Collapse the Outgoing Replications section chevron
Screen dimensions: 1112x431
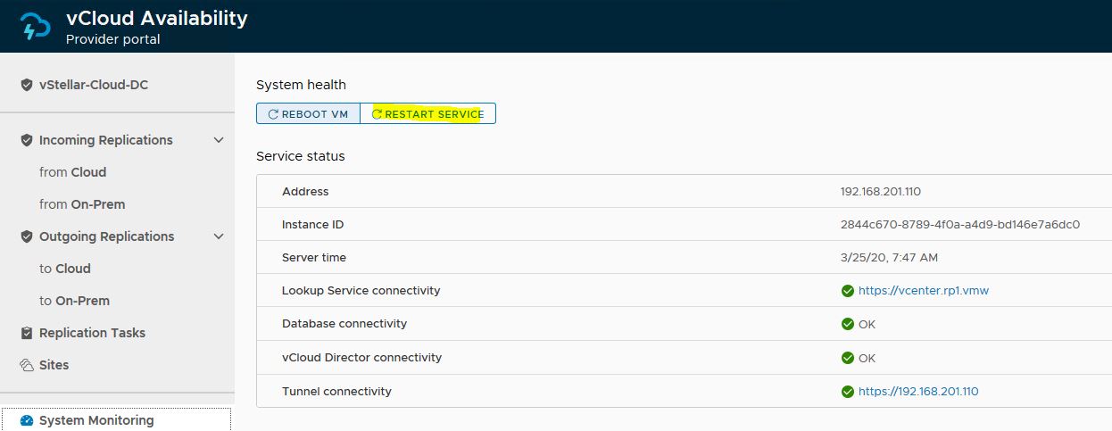coord(219,236)
